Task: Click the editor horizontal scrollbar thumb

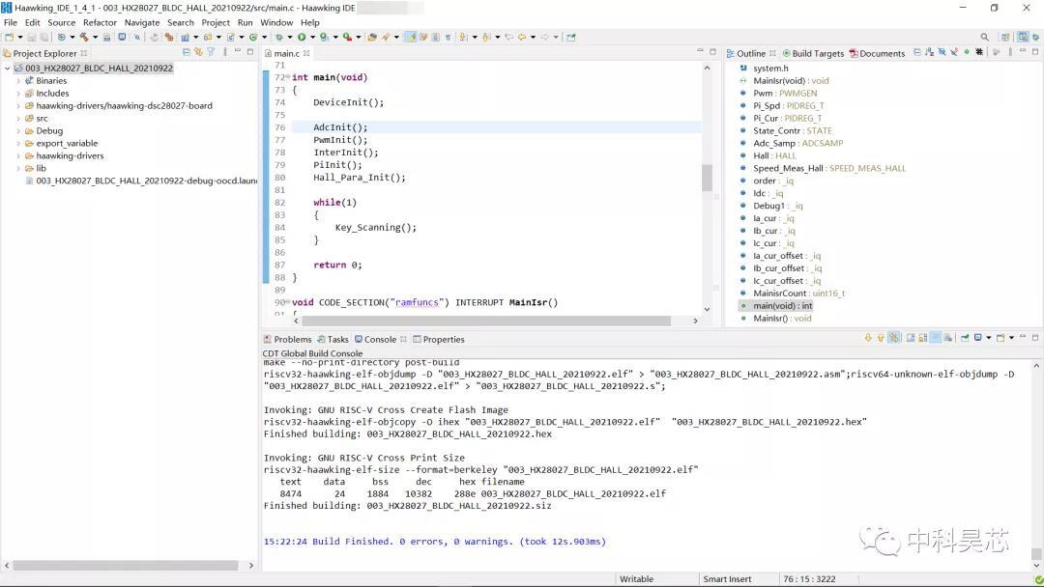Action: click(x=485, y=321)
